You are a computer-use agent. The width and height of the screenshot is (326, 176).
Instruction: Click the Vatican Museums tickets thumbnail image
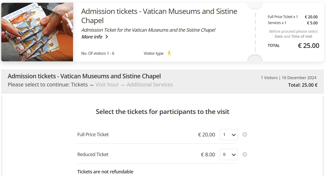37,32
